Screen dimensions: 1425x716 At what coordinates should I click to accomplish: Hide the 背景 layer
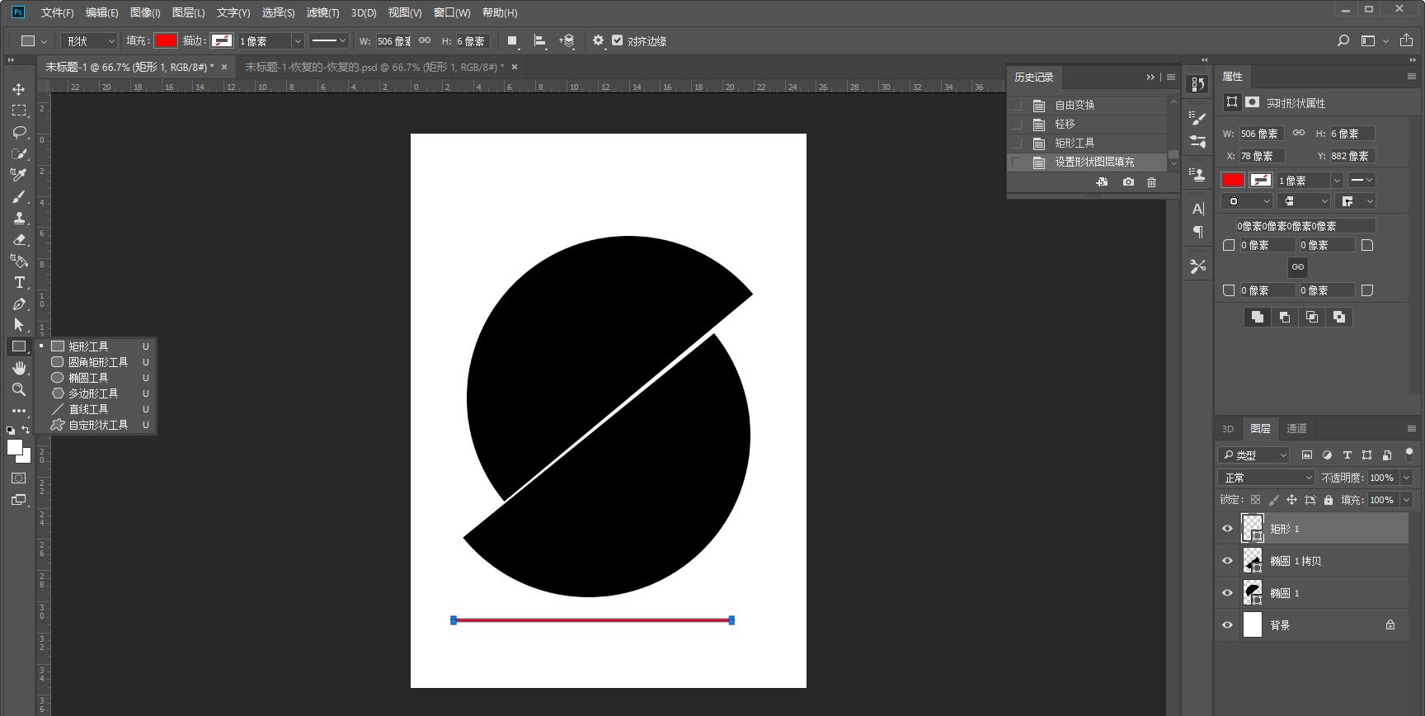(1227, 625)
